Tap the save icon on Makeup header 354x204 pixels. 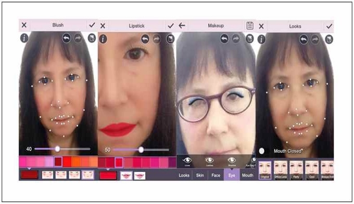point(250,25)
